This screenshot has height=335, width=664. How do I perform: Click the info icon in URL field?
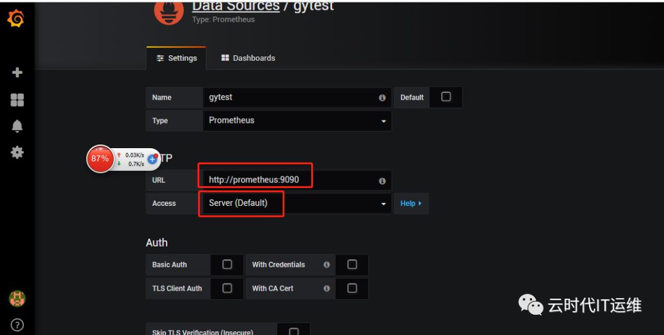382,181
